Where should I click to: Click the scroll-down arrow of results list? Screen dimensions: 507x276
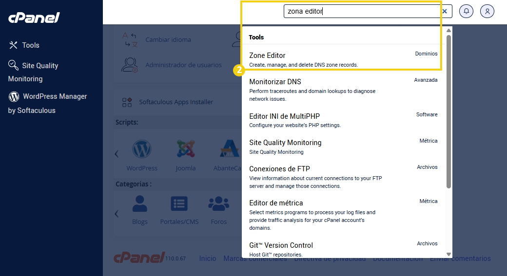click(448, 255)
